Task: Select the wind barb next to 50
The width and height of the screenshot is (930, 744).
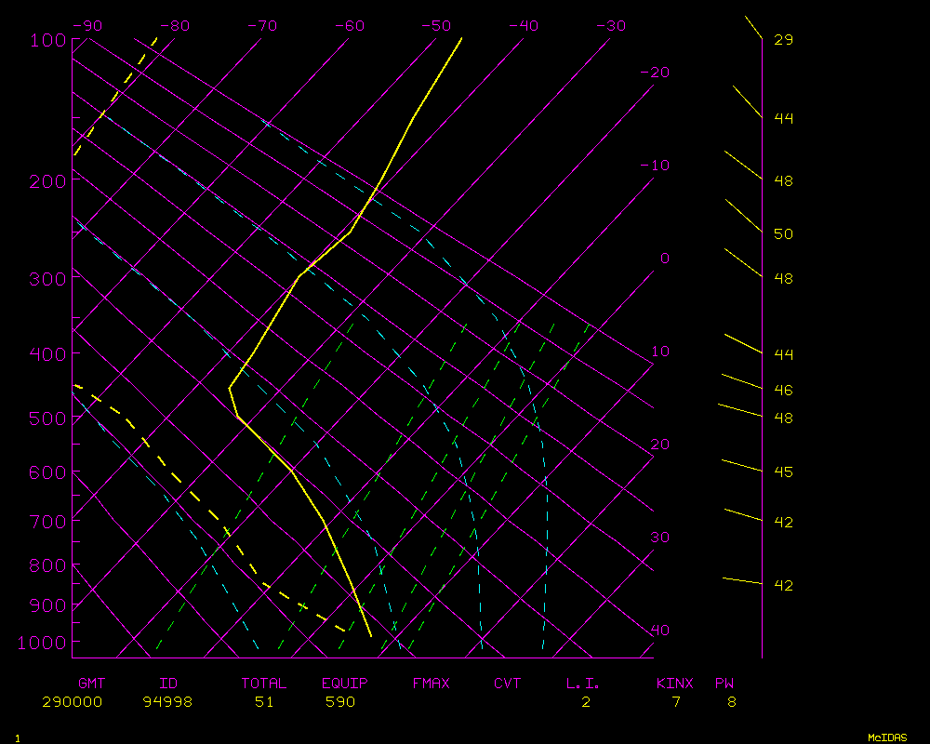Action: click(743, 216)
